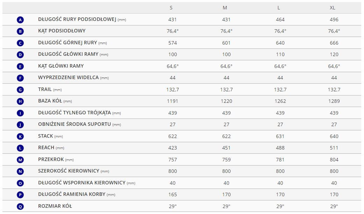Click the KĄT GŁÓWKI RAMY row label

click(61, 66)
